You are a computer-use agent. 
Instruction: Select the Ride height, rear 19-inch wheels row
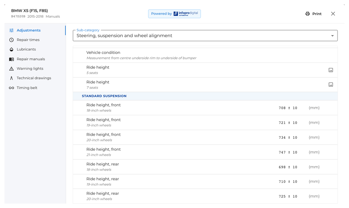(x=205, y=182)
